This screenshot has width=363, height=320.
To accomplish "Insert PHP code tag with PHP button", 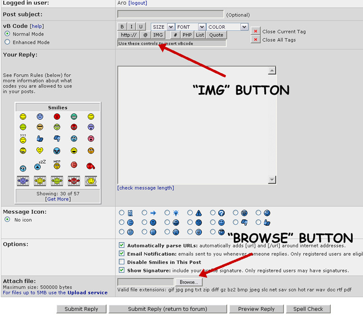I will (x=187, y=35).
